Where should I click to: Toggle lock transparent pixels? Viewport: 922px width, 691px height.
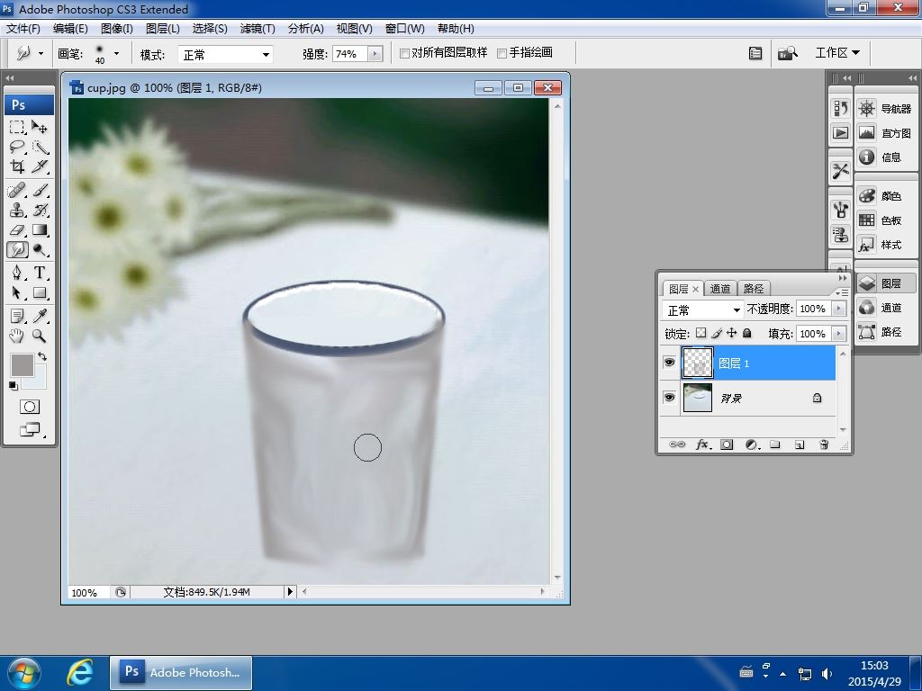click(x=701, y=333)
